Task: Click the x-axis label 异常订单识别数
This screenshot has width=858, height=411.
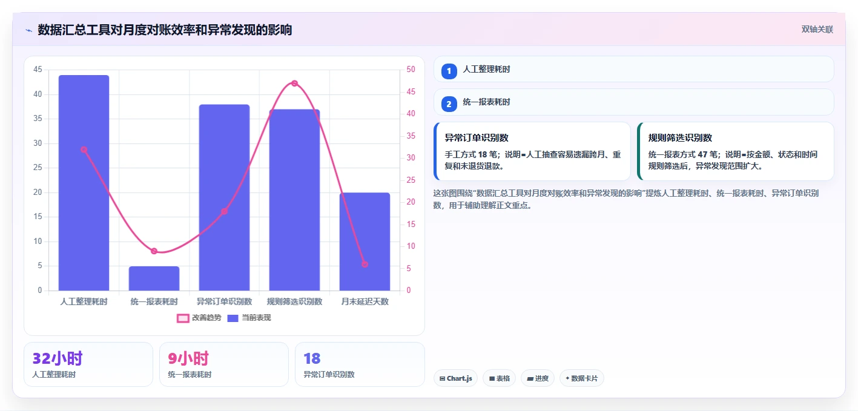Action: coord(224,301)
